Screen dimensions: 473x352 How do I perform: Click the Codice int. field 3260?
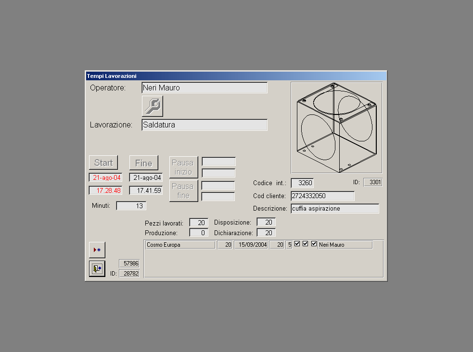coord(302,183)
